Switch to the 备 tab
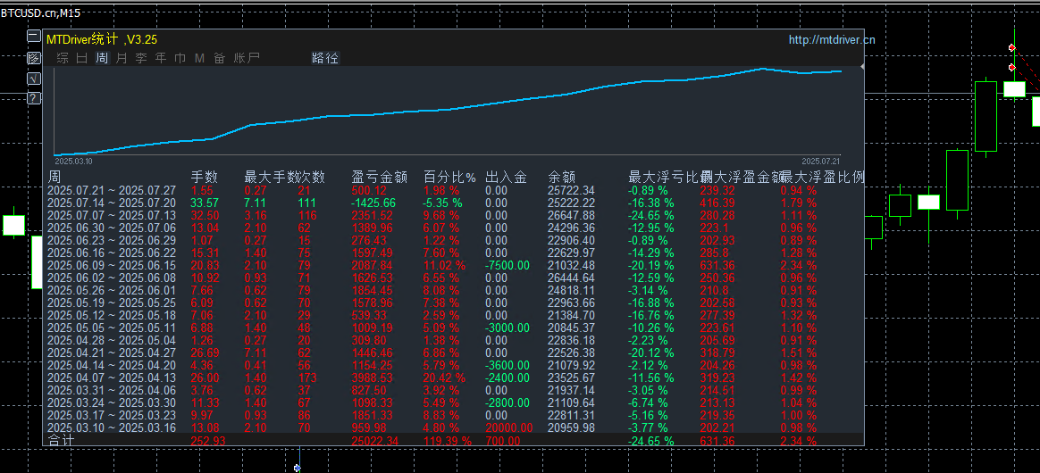1040x473 pixels. 220,58
